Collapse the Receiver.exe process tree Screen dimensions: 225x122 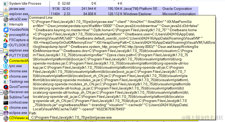point(1,92)
